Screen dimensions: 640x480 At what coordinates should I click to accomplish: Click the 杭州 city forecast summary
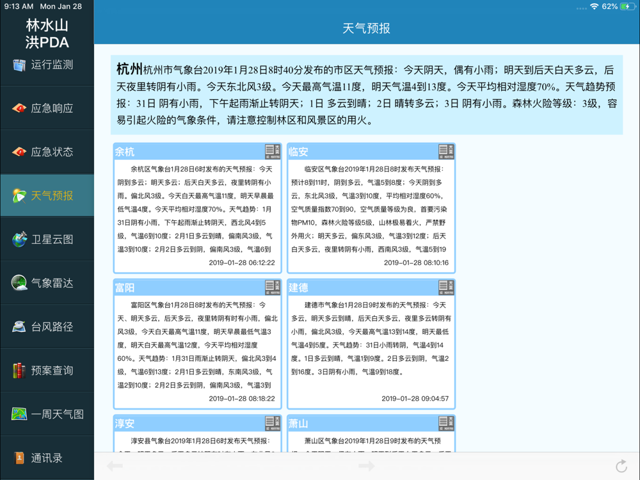tap(367, 95)
